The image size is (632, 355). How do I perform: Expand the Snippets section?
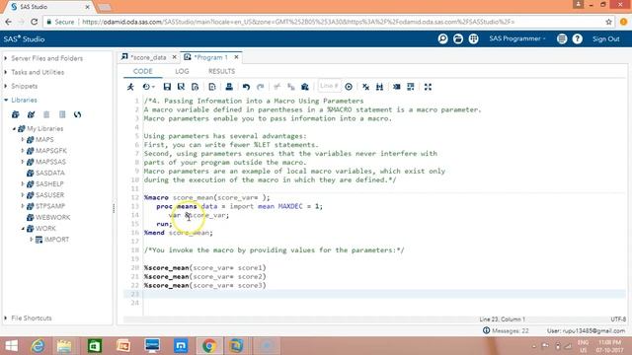(x=6, y=86)
